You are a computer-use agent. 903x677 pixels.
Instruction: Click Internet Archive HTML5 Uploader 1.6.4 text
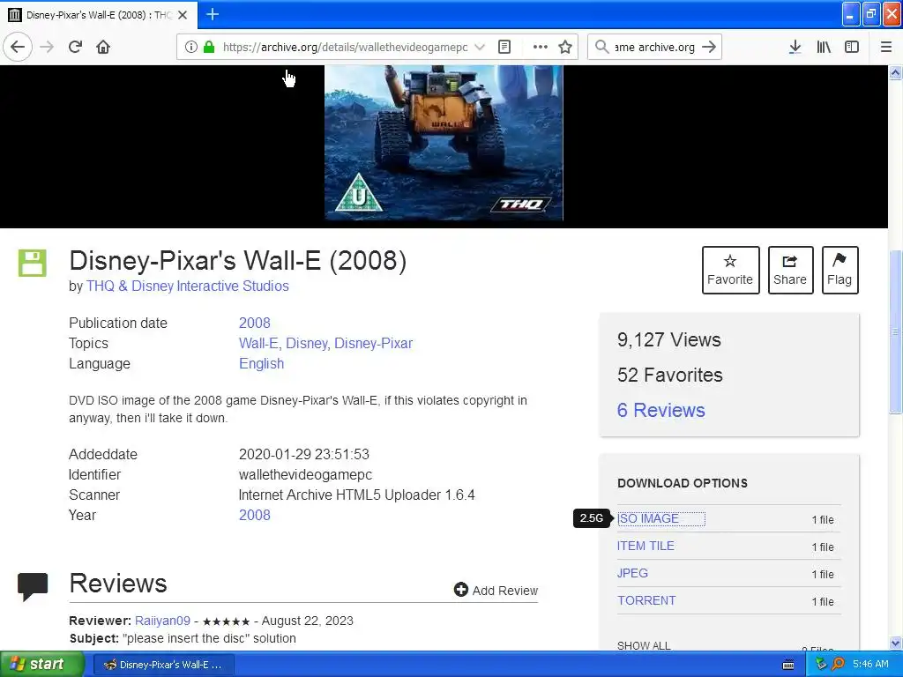(356, 495)
